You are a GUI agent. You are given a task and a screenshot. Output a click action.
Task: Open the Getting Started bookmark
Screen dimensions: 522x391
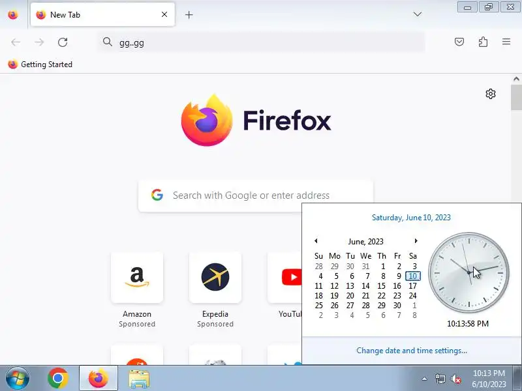(40, 64)
